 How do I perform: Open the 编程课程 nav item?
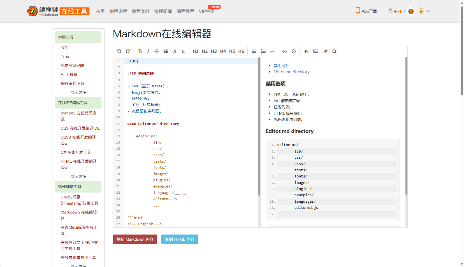point(118,11)
